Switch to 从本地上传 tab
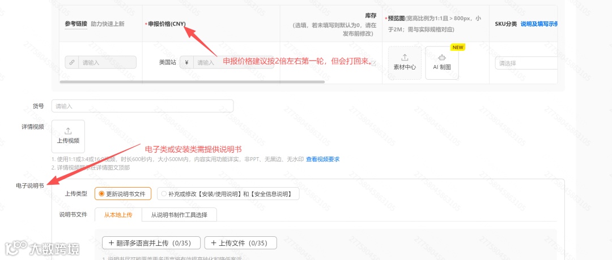Viewport: 612px width, 260px height. point(118,215)
